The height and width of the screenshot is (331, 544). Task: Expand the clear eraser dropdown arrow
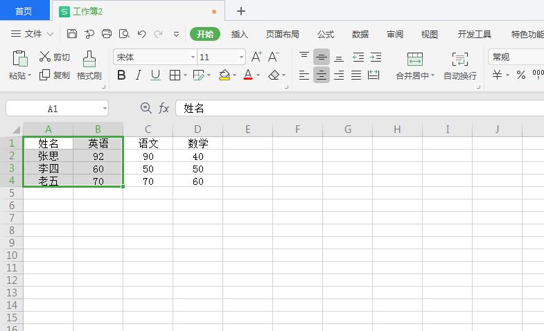click(284, 75)
